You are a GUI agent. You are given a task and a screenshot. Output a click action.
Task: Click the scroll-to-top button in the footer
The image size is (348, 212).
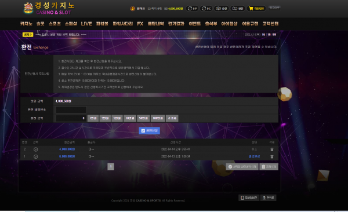(268, 198)
